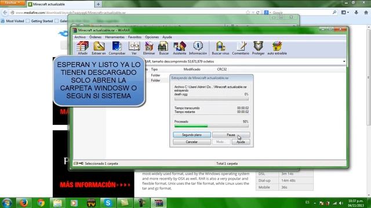This screenshot has width=371, height=208.
Task: Open a new Firefox tab
Action: 98,4
